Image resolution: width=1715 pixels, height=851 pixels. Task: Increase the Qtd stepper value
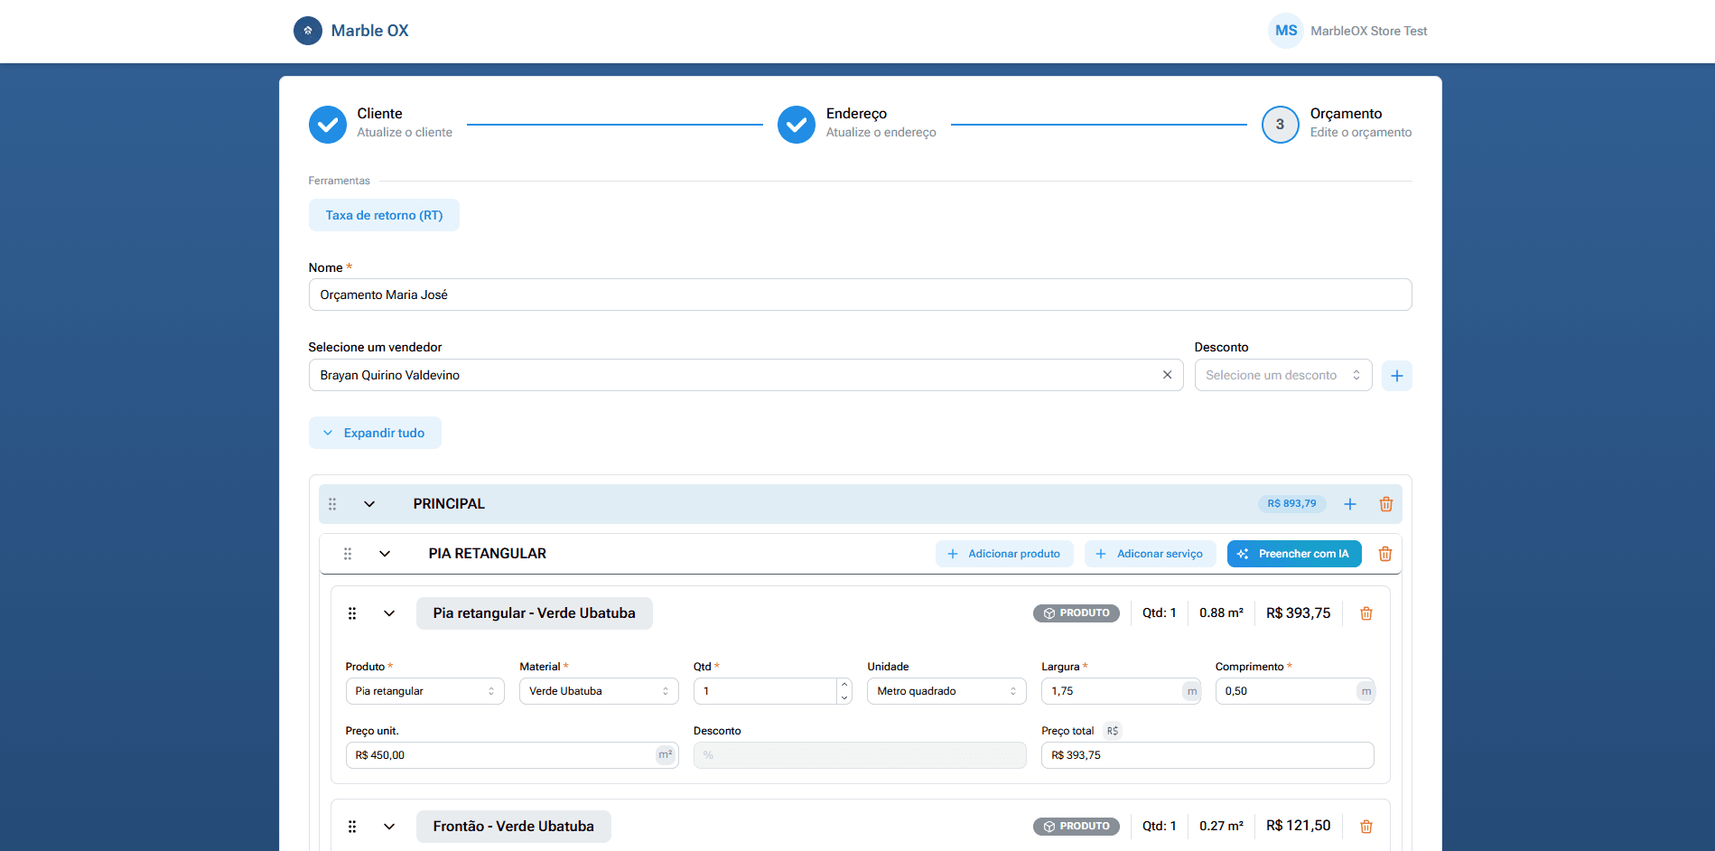(844, 685)
